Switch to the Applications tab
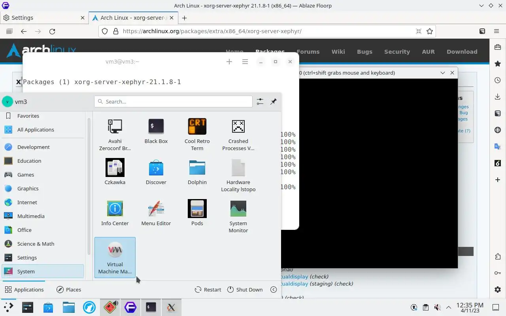506x316 pixels. click(24, 290)
